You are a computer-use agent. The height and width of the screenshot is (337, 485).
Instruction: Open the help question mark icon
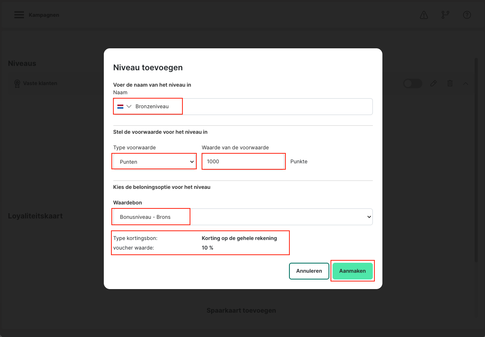[467, 15]
